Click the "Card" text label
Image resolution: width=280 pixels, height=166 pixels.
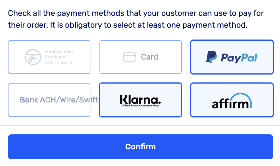coord(149,57)
